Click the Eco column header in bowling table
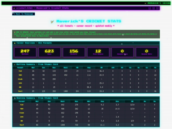This screenshot has width=172, height=129. click(x=117, y=101)
